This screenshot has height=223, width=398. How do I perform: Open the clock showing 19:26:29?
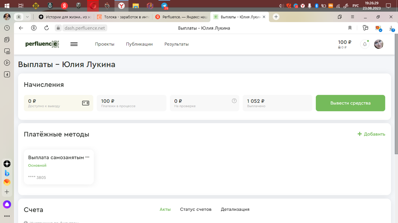(371, 3)
